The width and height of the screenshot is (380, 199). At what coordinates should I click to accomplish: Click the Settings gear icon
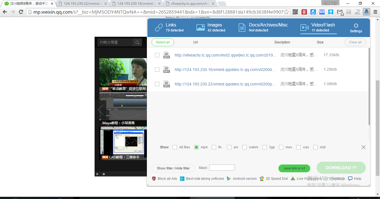tap(356, 26)
